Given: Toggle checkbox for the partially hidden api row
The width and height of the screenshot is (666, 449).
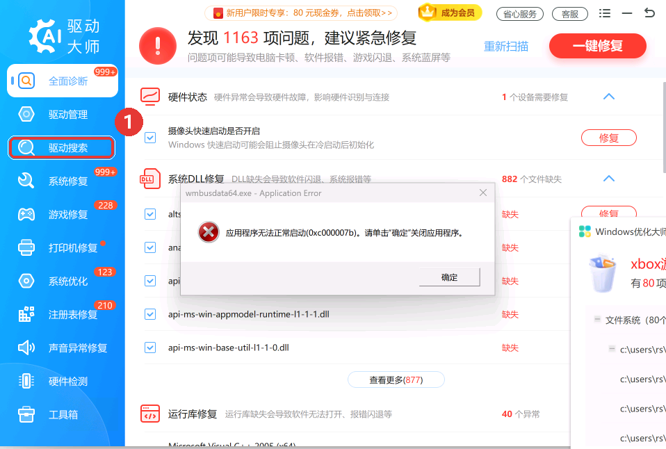Looking at the screenshot, I should point(150,281).
